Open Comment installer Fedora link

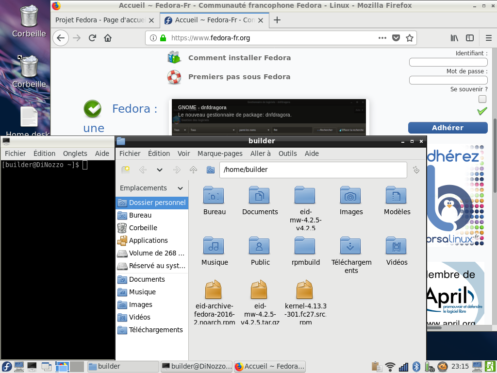pos(239,58)
